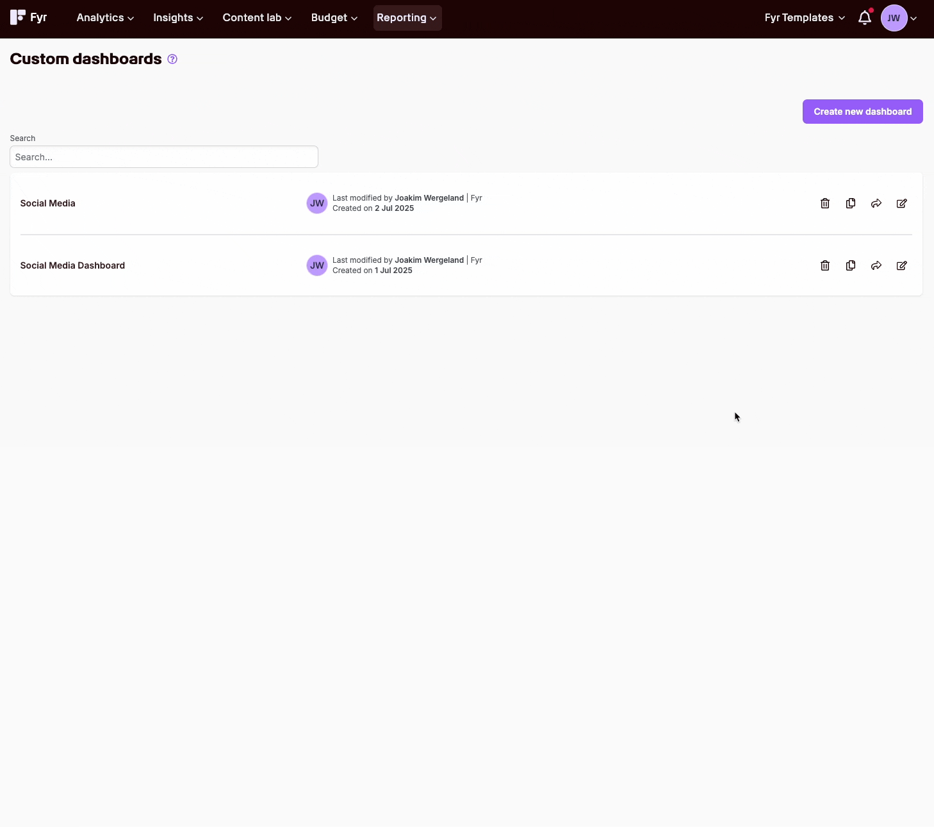Viewport: 934px width, 827px height.
Task: Click the Fyr brand name text
Action: click(x=38, y=17)
